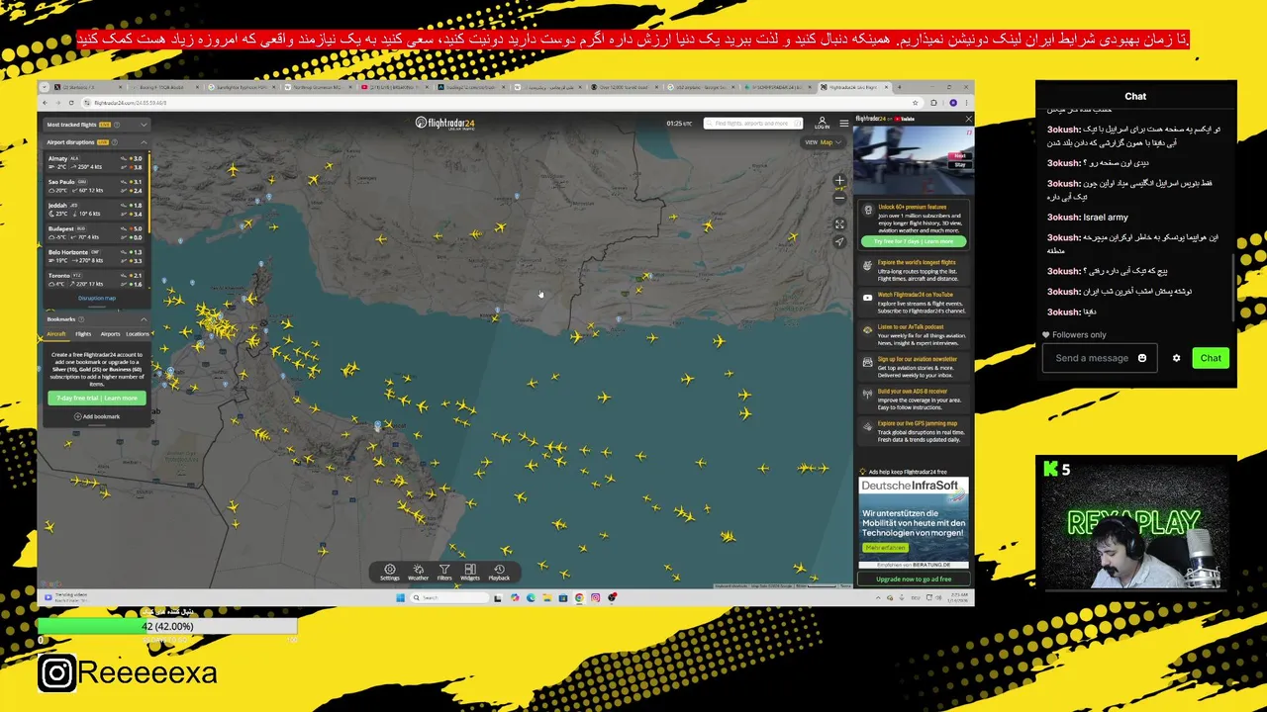Select the Aircraft bookmarks tab
Viewport: 1267px width, 712px height.
[x=56, y=334]
